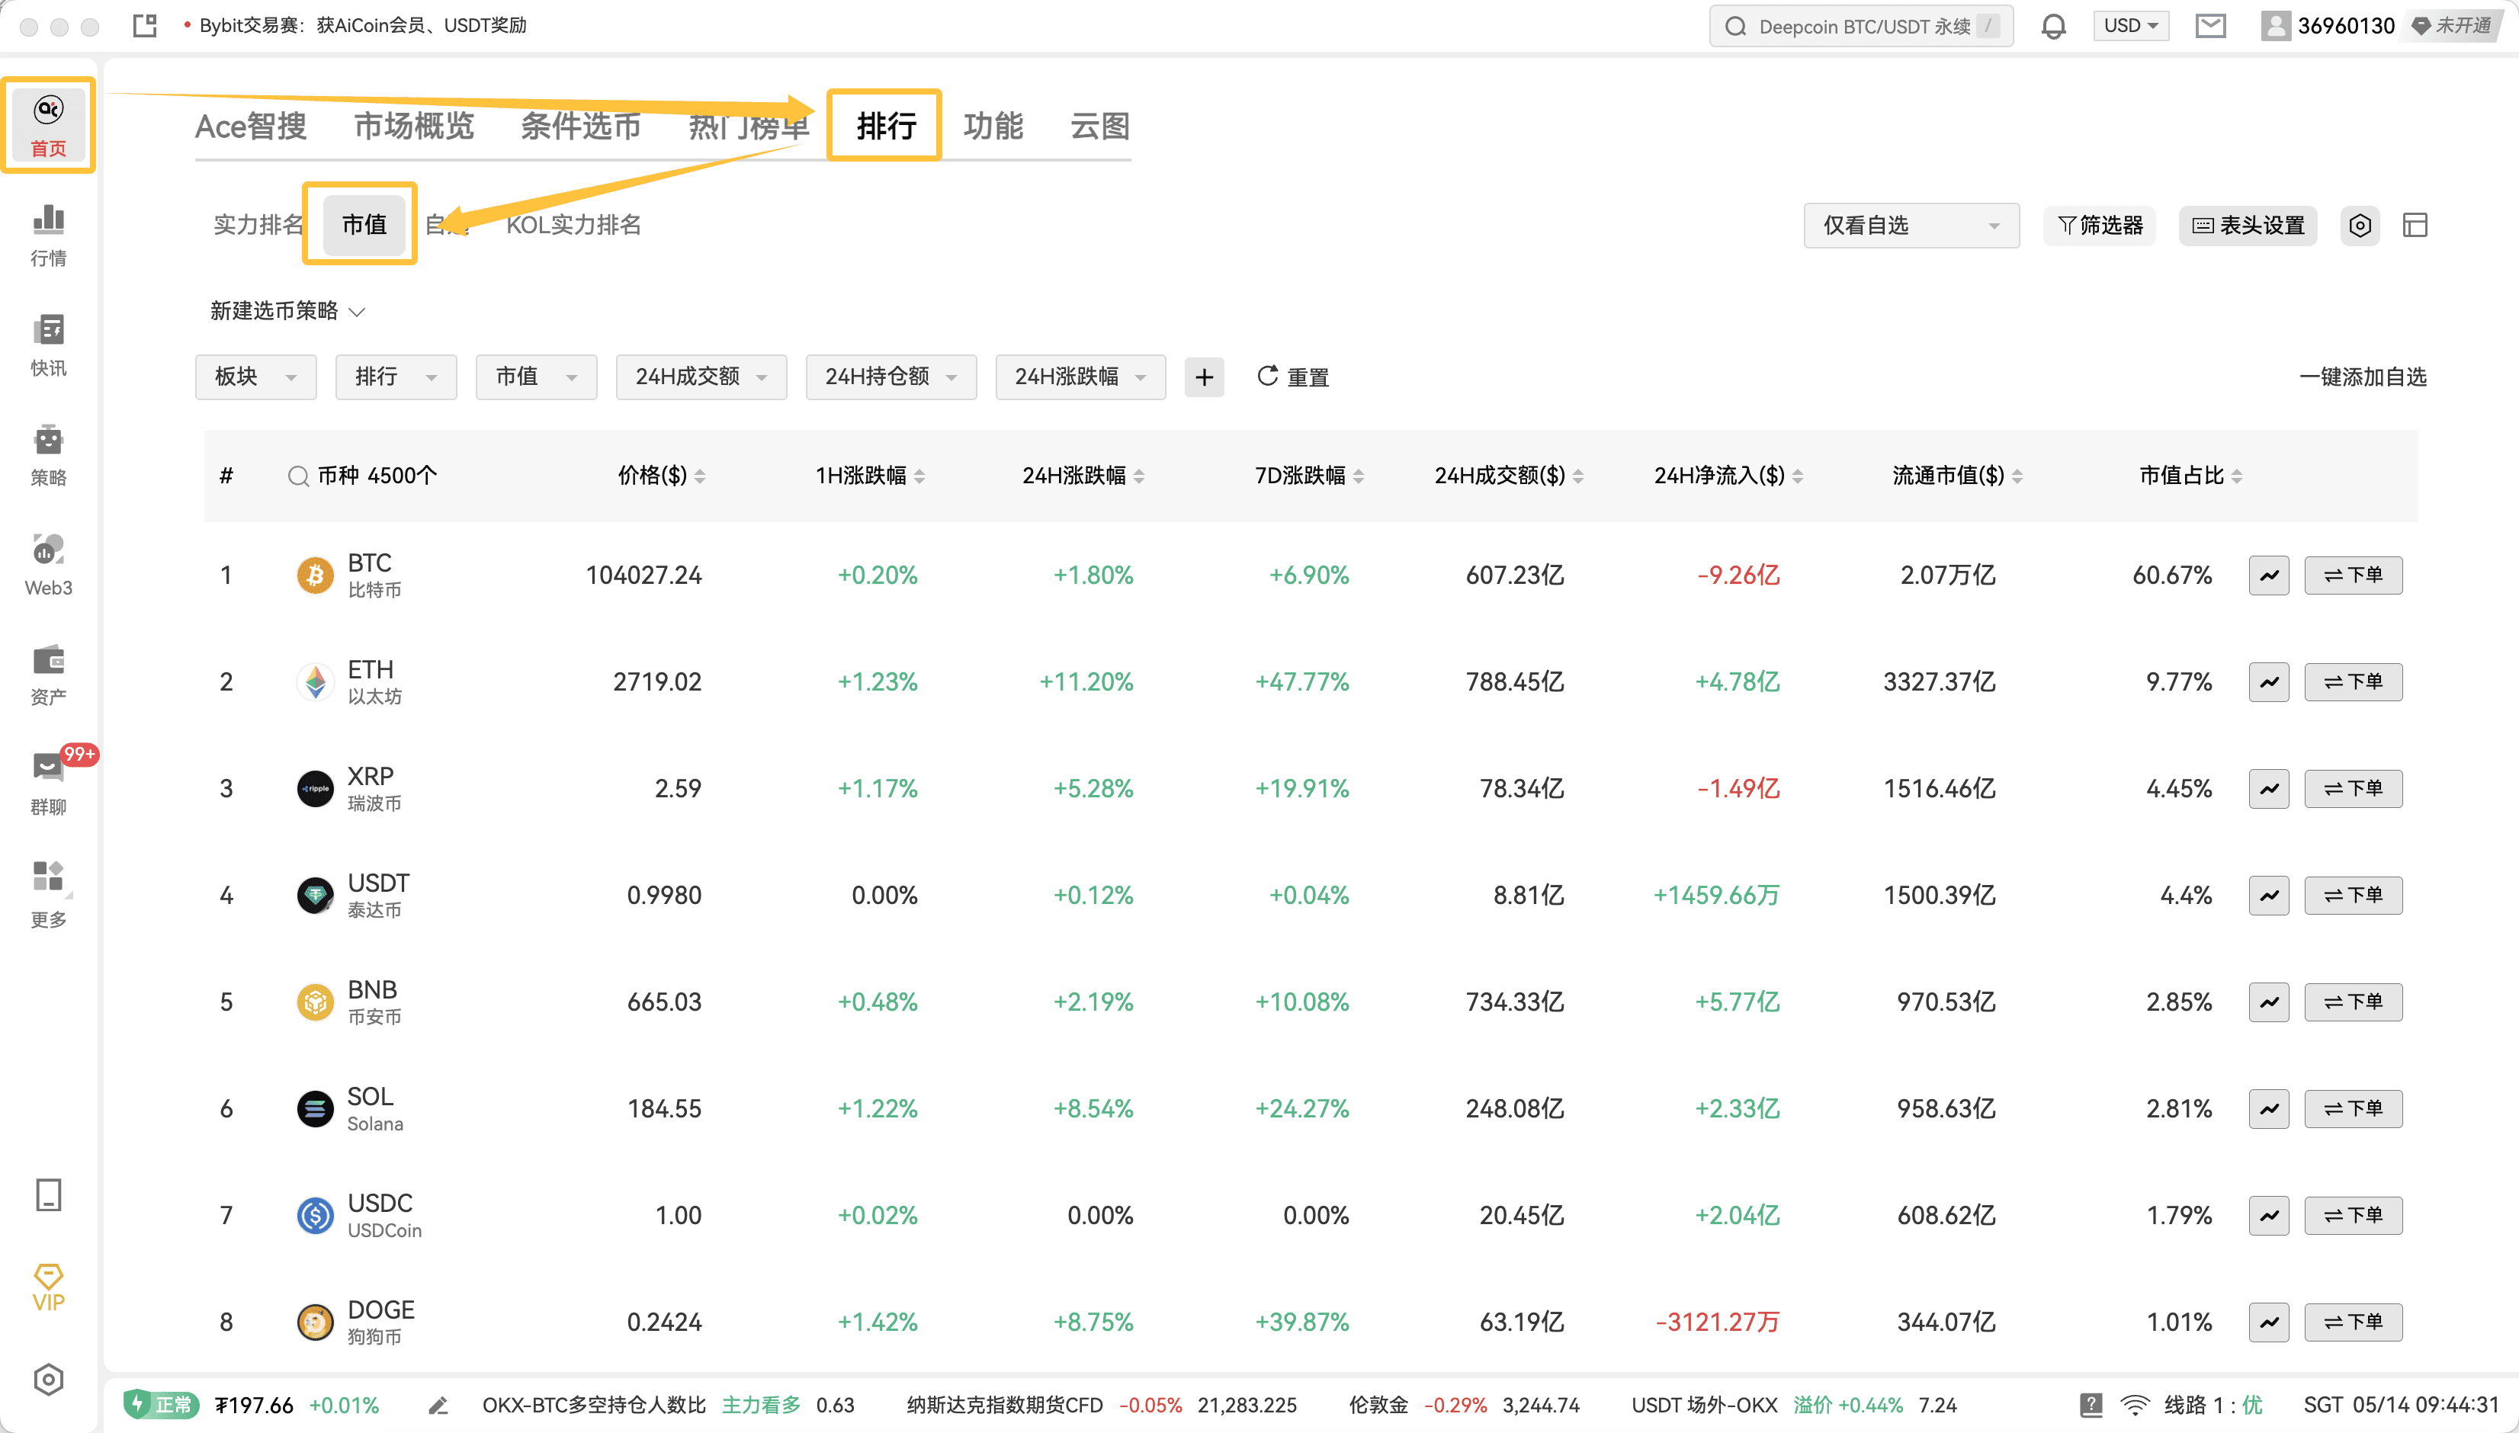2519x1433 pixels.
Task: Open the Web3 sidebar icon
Action: coord(48,564)
